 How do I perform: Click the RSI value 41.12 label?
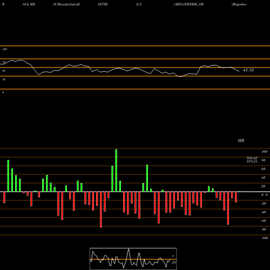tap(248, 70)
